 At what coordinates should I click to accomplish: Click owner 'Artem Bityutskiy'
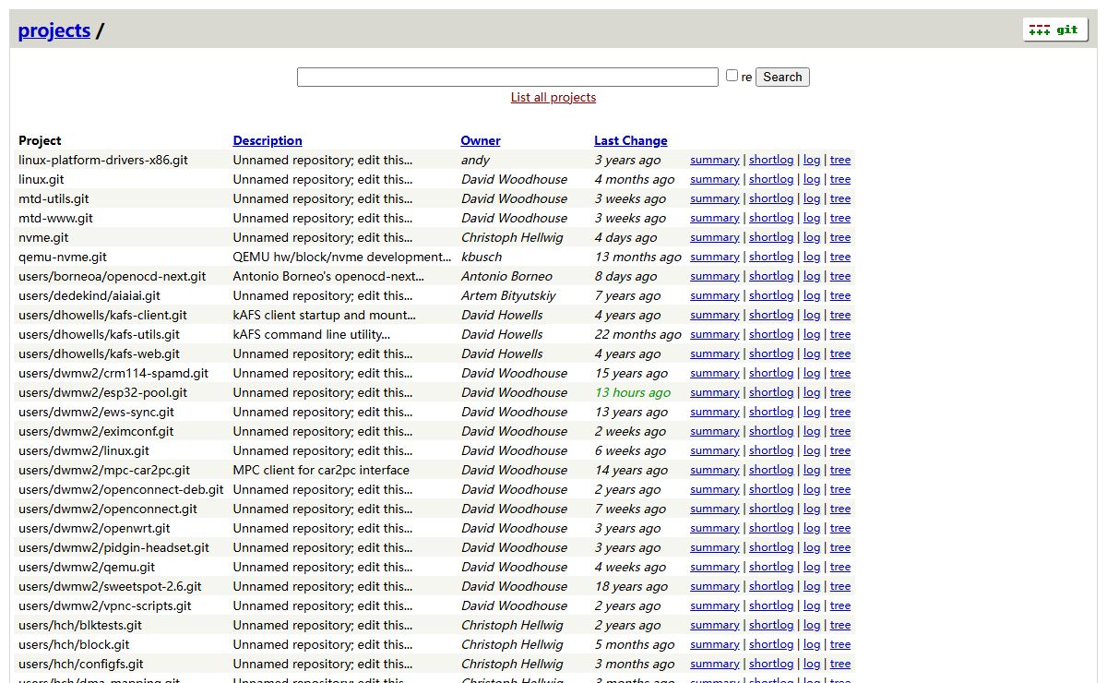coord(509,296)
